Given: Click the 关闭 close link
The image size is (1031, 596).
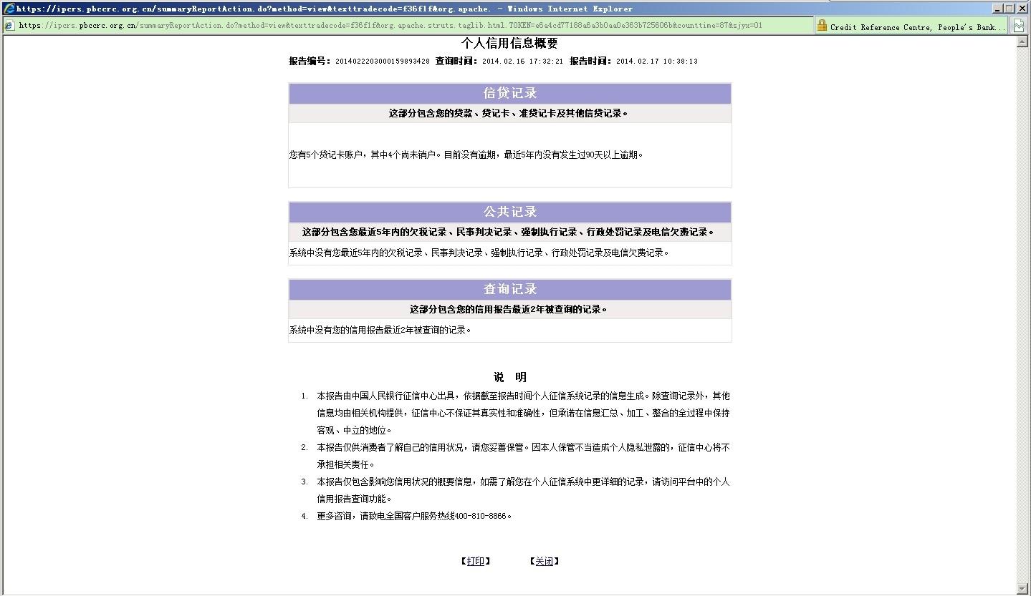Looking at the screenshot, I should 544,562.
